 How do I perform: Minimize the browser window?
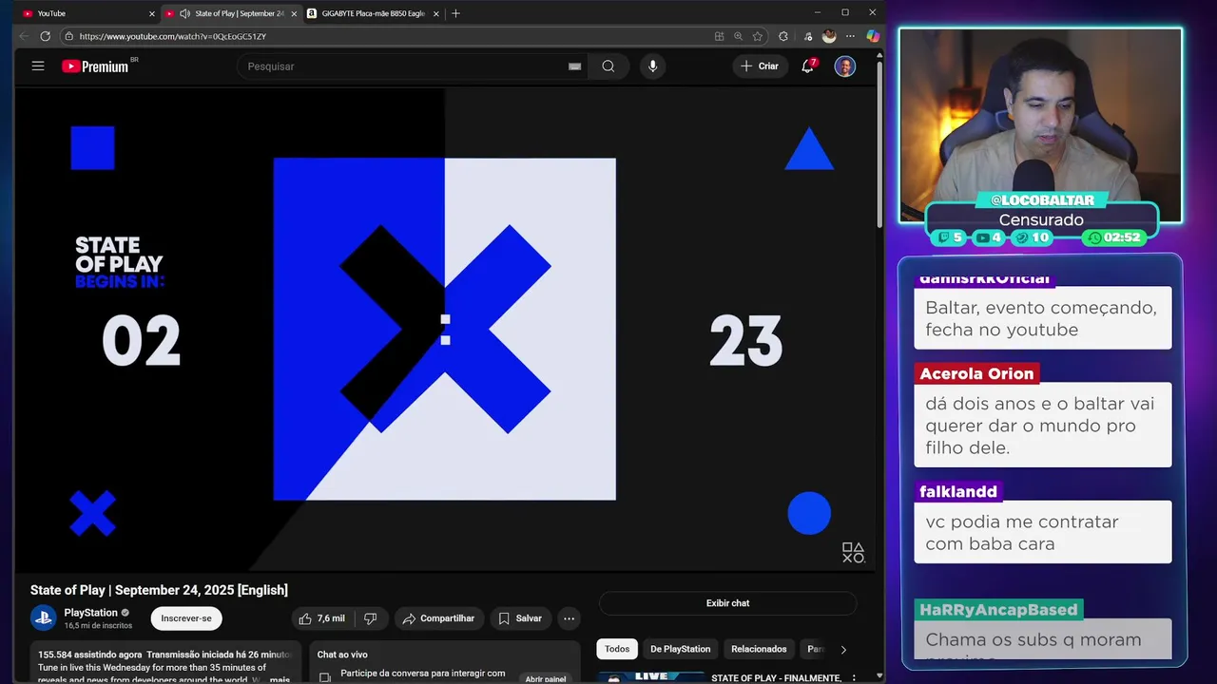(x=818, y=12)
